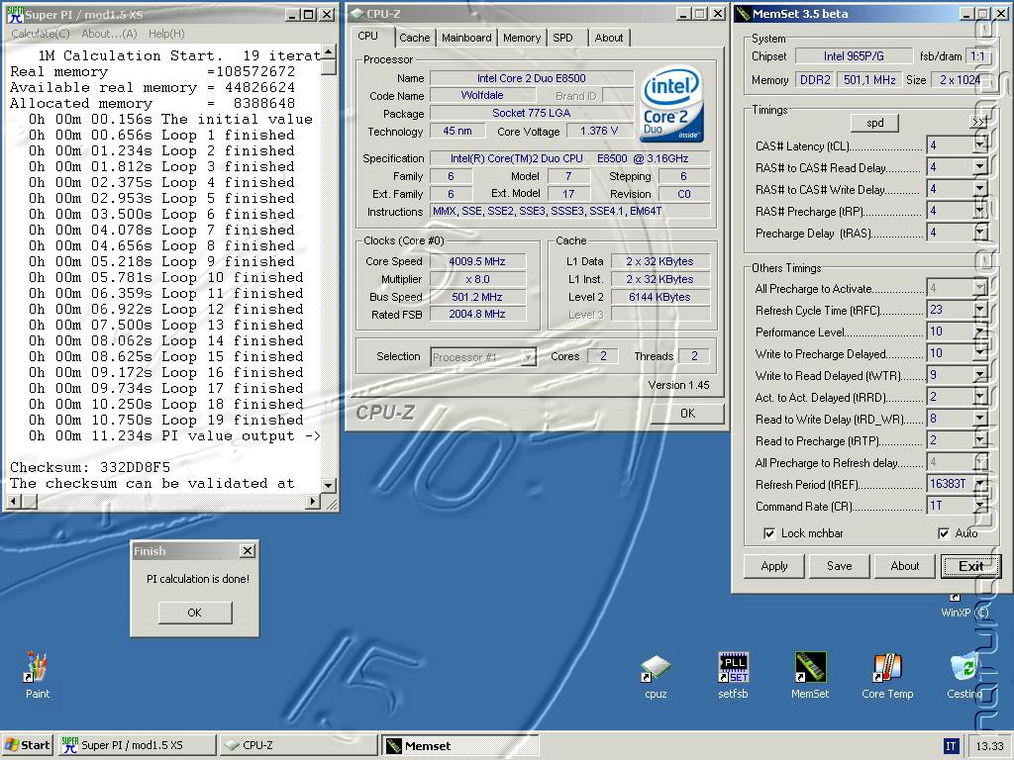Expand the Read to Write Delay (tRD_WR) dropdown
Image resolution: width=1014 pixels, height=760 pixels.
tap(980, 419)
